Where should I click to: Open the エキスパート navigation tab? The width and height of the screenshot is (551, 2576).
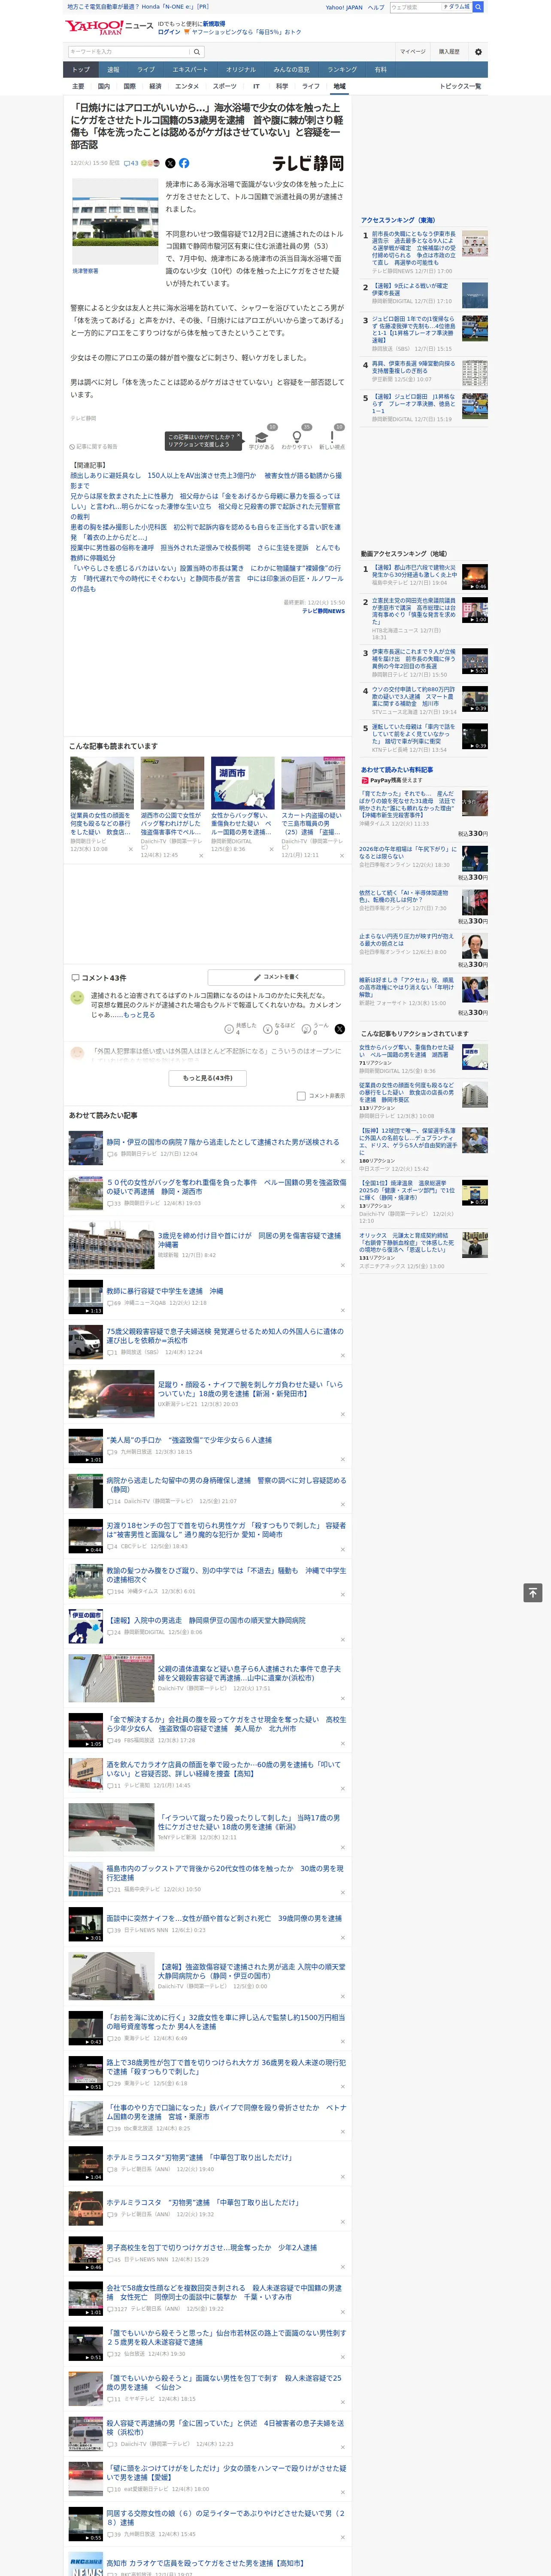pyautogui.click(x=190, y=70)
